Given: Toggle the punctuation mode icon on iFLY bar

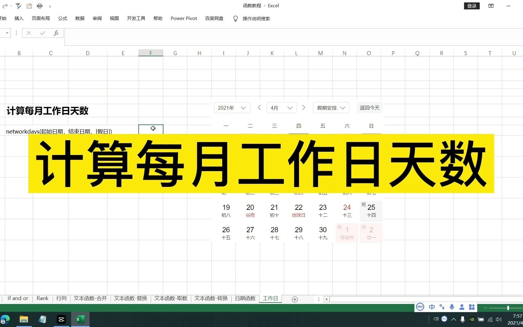Looking at the screenshot, I should click(x=442, y=307).
